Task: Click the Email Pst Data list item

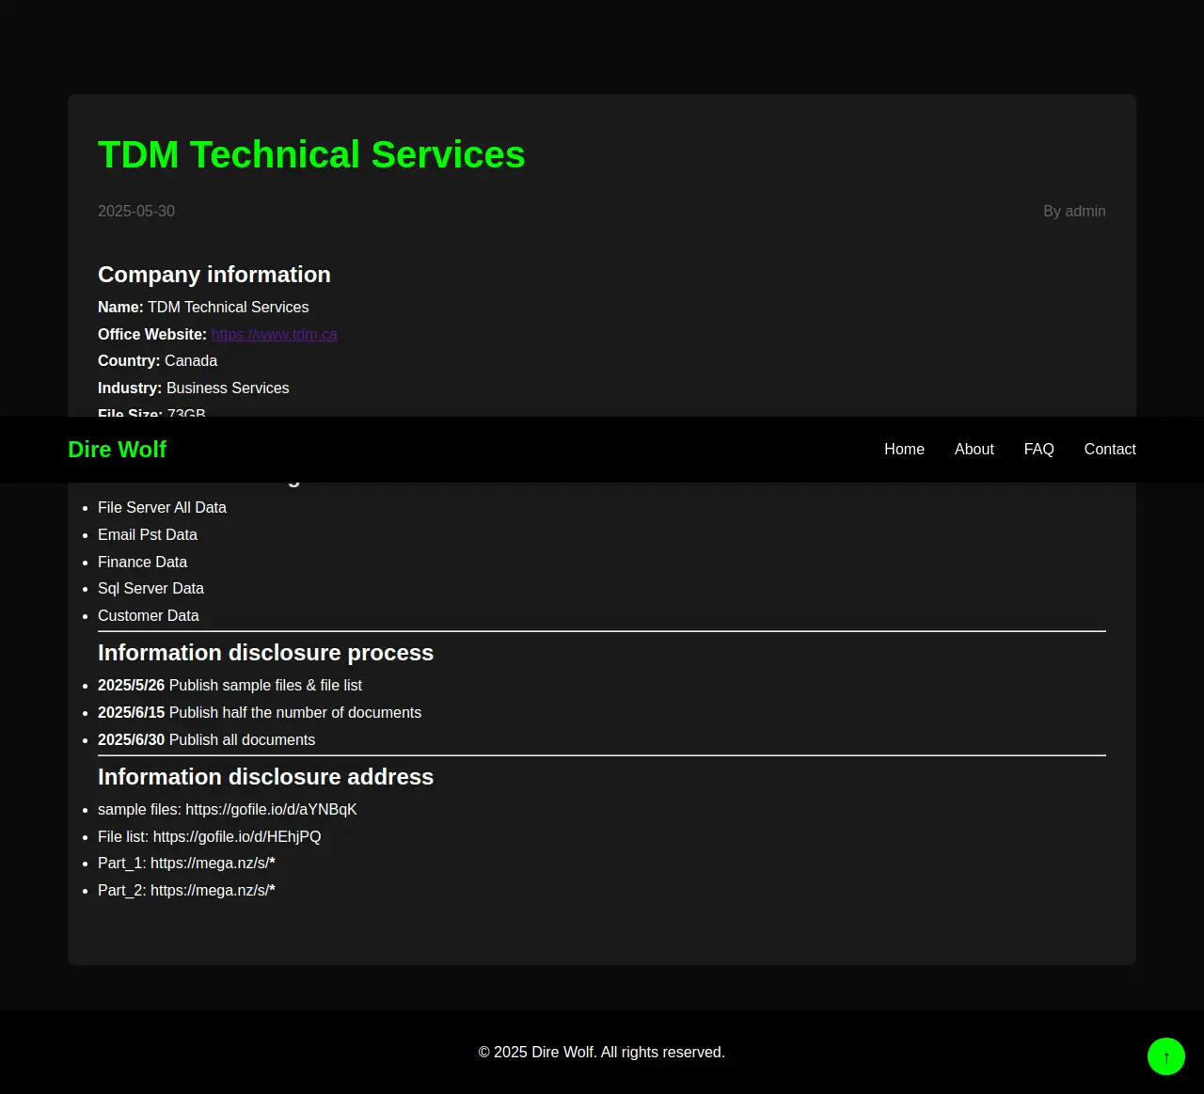Action: 148,535
